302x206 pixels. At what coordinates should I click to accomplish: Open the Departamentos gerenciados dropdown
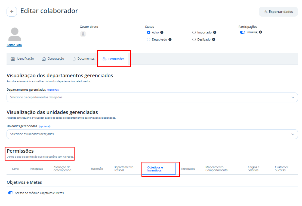coord(152,97)
